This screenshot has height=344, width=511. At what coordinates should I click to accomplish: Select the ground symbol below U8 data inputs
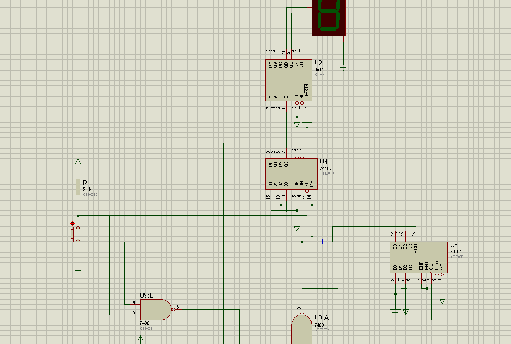[395, 312]
